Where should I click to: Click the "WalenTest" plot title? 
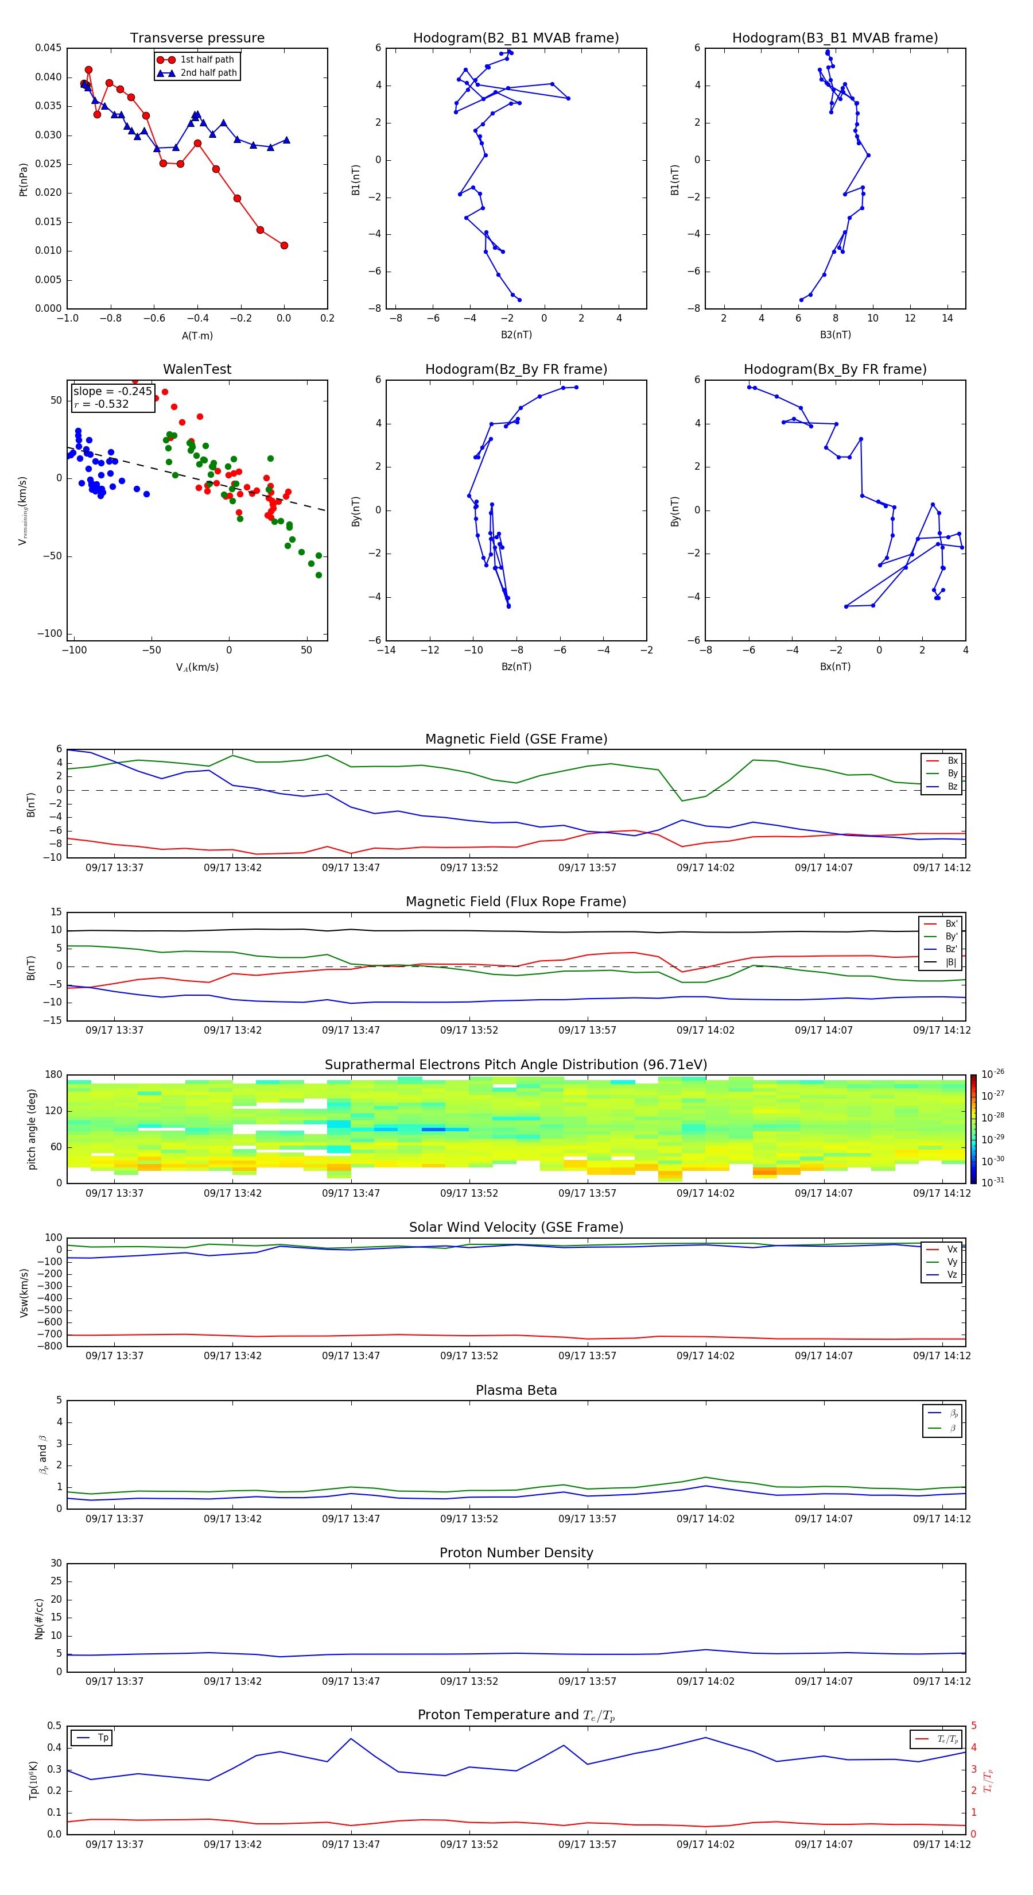(x=197, y=369)
